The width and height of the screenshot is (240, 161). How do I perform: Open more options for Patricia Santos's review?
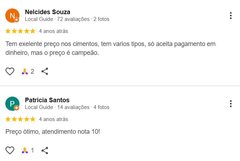pos(230,104)
